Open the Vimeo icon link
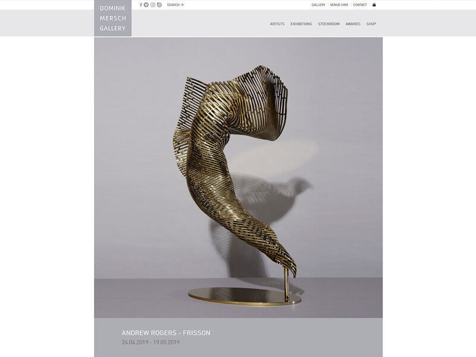The width and height of the screenshot is (476, 357). [x=146, y=5]
